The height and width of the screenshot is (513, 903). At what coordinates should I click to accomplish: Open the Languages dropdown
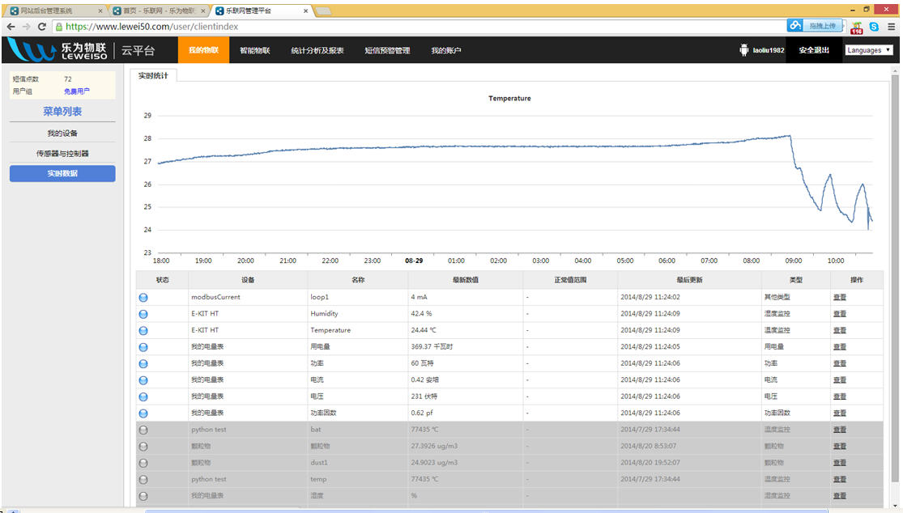868,50
